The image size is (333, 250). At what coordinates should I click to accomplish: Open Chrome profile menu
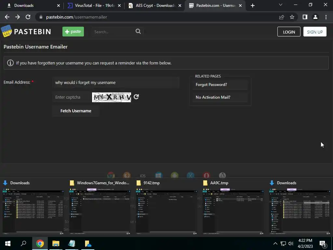pos(315,17)
